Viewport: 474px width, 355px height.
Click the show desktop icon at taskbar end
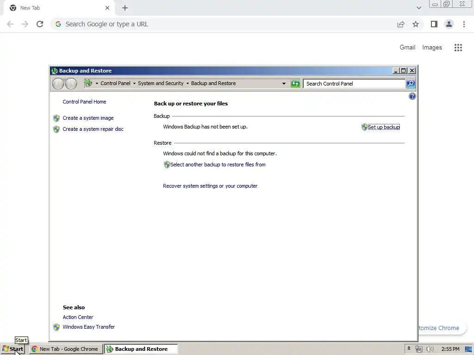[x=468, y=349]
